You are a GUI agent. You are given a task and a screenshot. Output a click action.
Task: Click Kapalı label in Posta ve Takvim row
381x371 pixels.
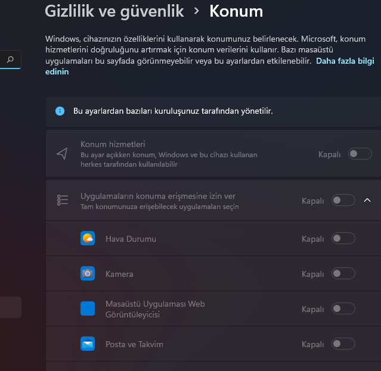(312, 345)
